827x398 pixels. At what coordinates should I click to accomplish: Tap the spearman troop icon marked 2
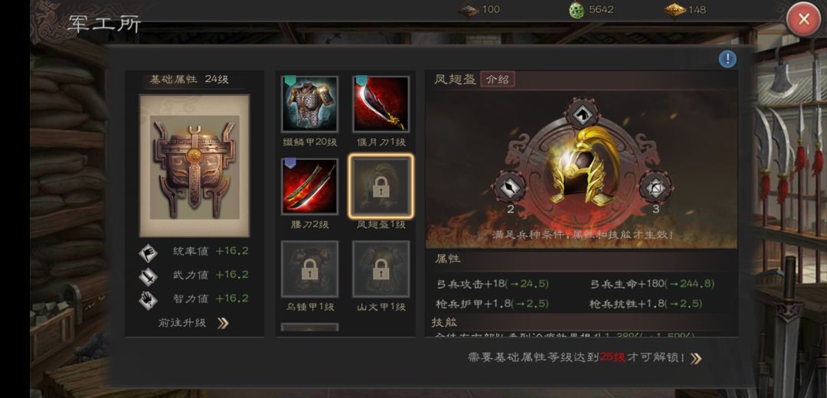coord(509,188)
